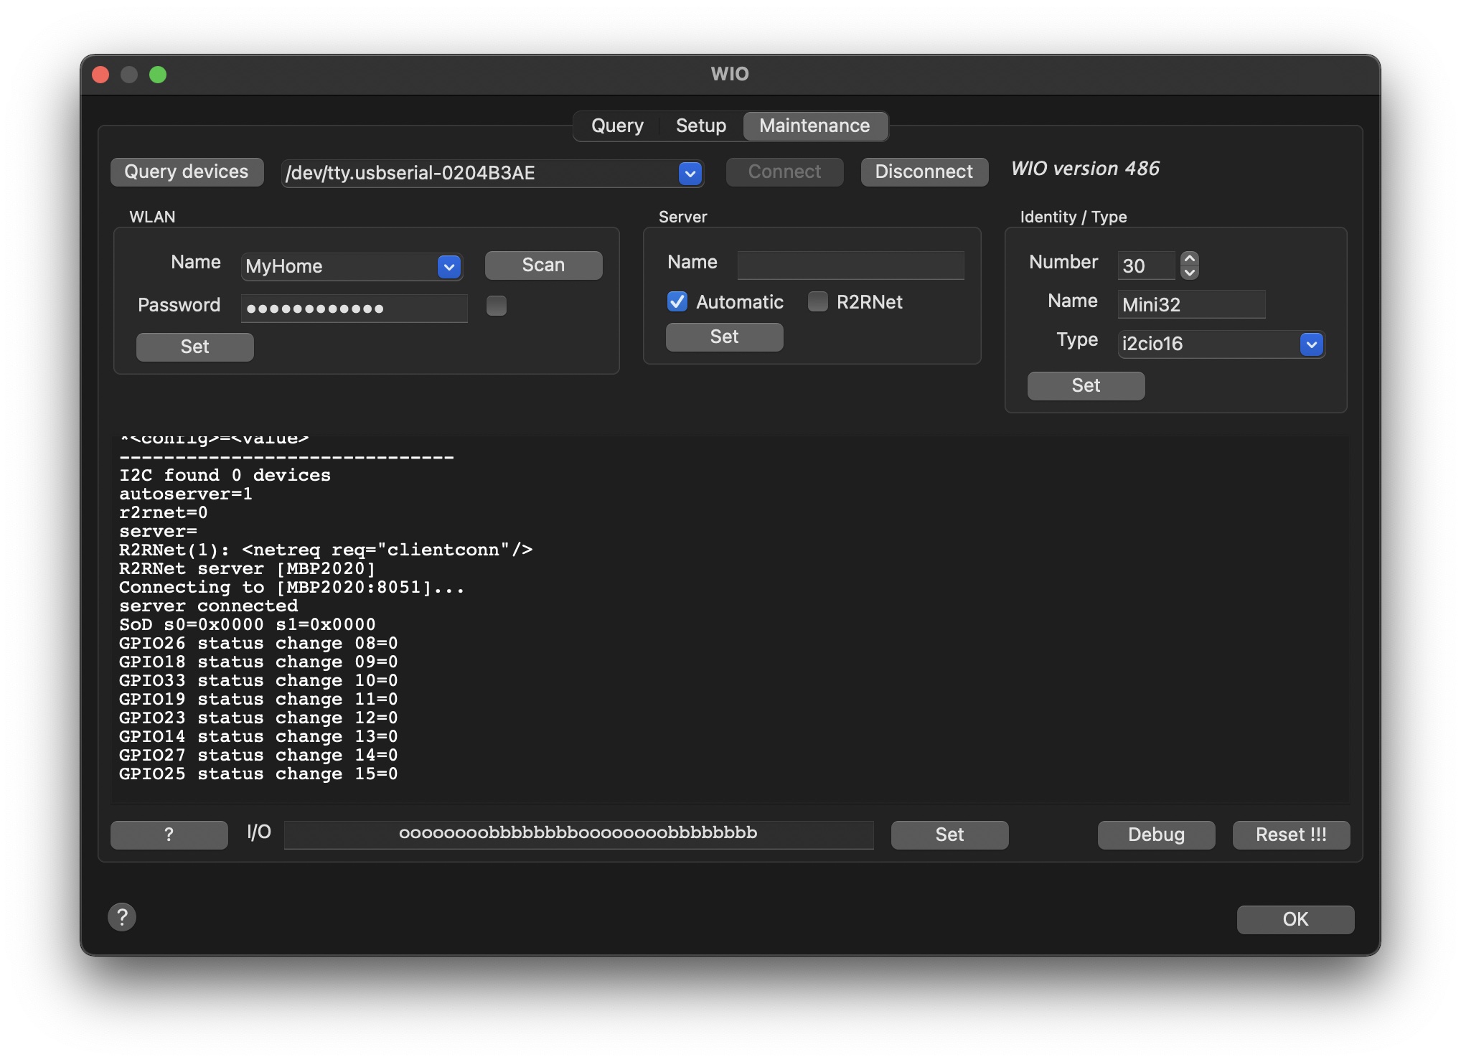Click into the Server Name input field
The width and height of the screenshot is (1461, 1062).
pyautogui.click(x=850, y=265)
